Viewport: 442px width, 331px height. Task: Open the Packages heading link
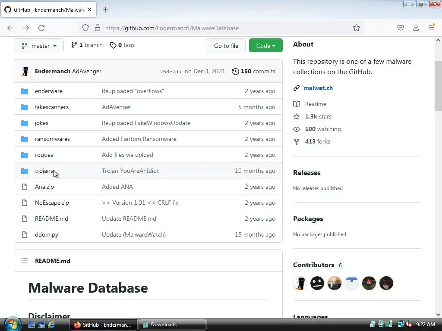pos(308,219)
